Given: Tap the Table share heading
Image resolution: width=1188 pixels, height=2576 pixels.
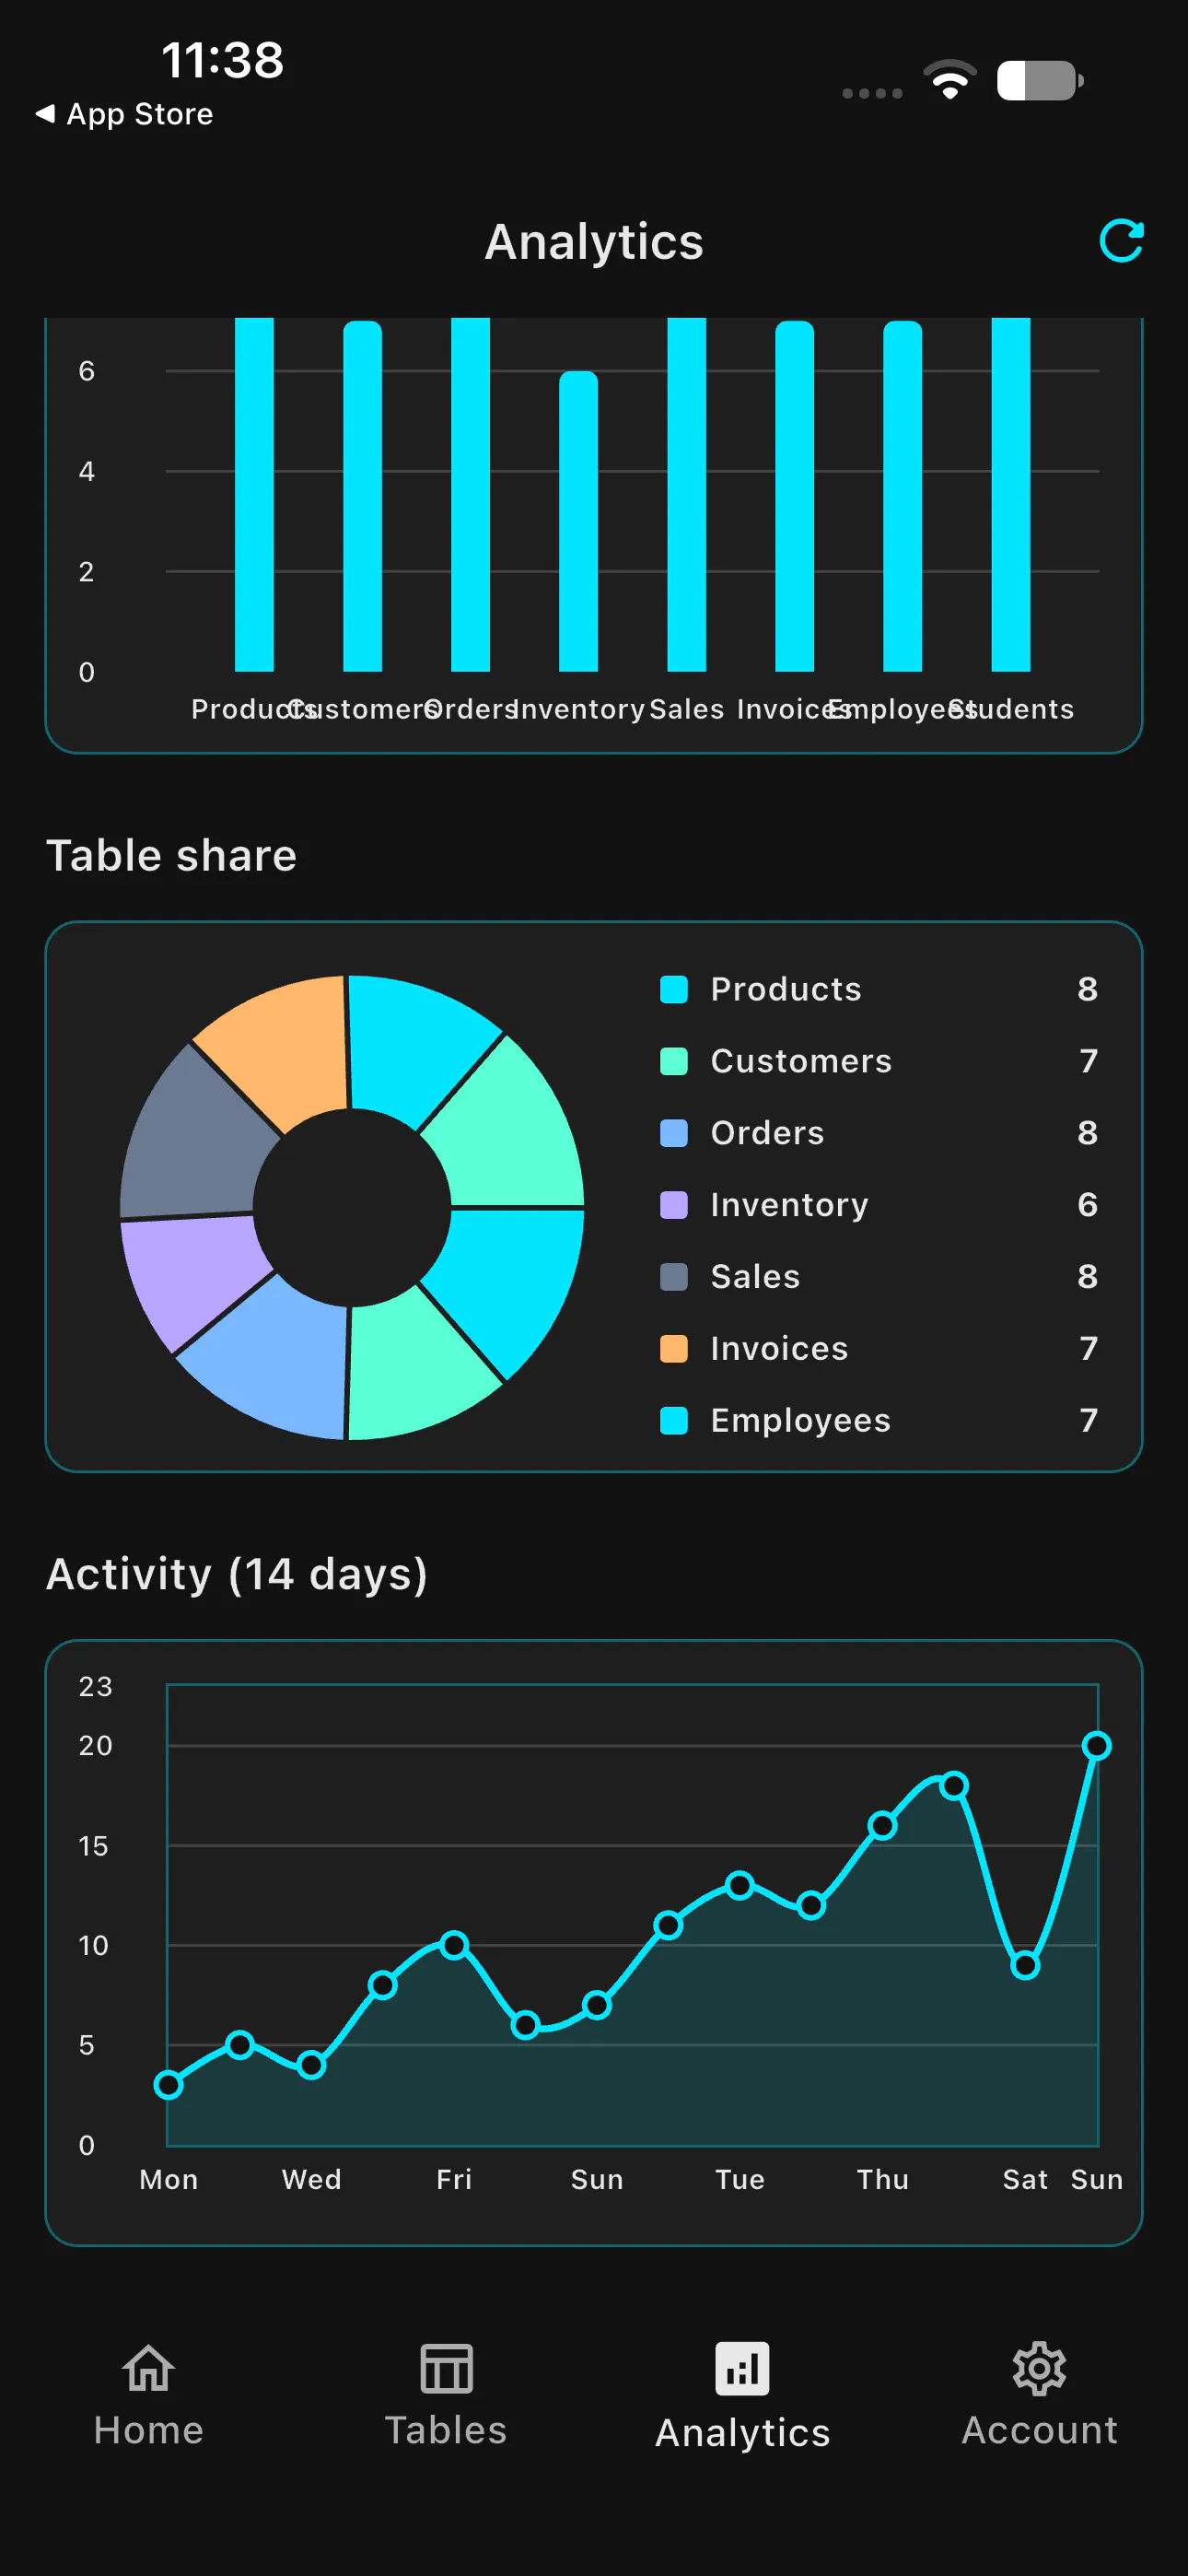Looking at the screenshot, I should (171, 856).
